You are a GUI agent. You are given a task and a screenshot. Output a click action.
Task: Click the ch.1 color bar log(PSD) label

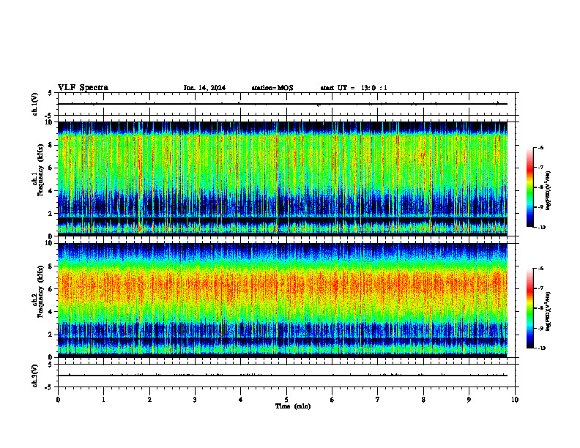(549, 191)
